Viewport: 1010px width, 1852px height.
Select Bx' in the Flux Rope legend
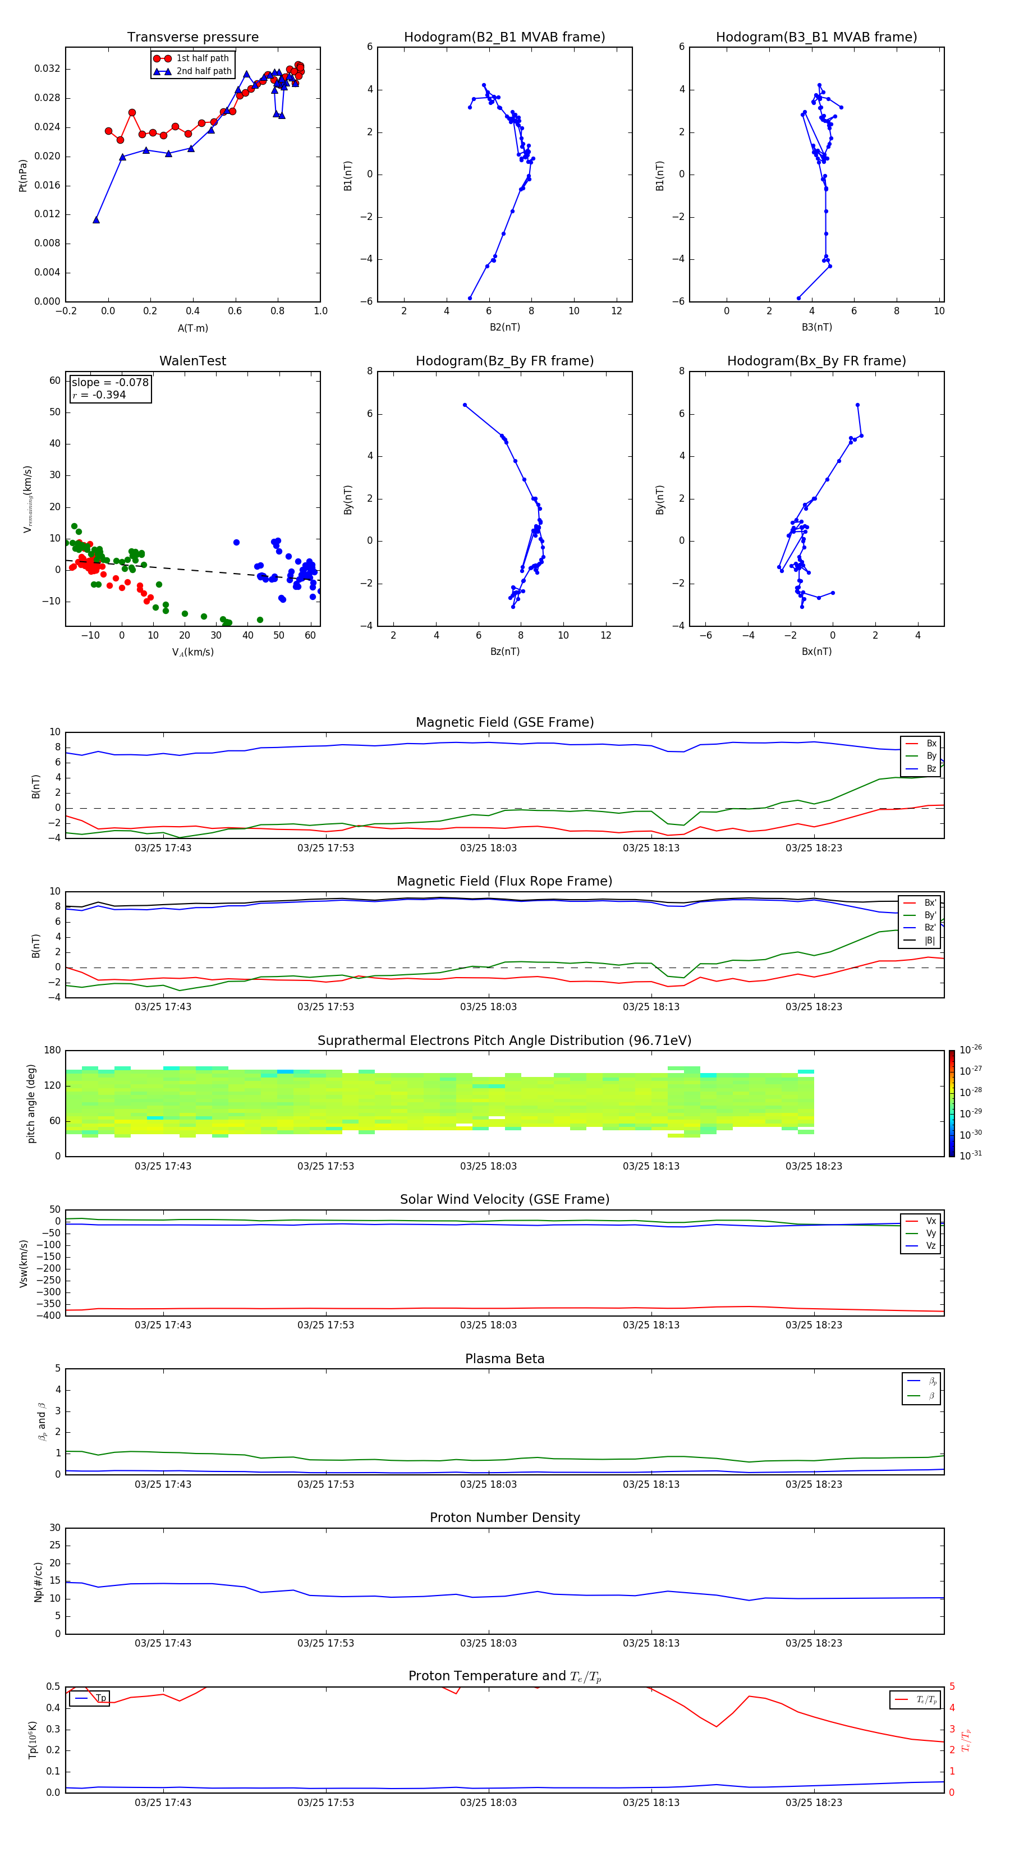[x=920, y=903]
